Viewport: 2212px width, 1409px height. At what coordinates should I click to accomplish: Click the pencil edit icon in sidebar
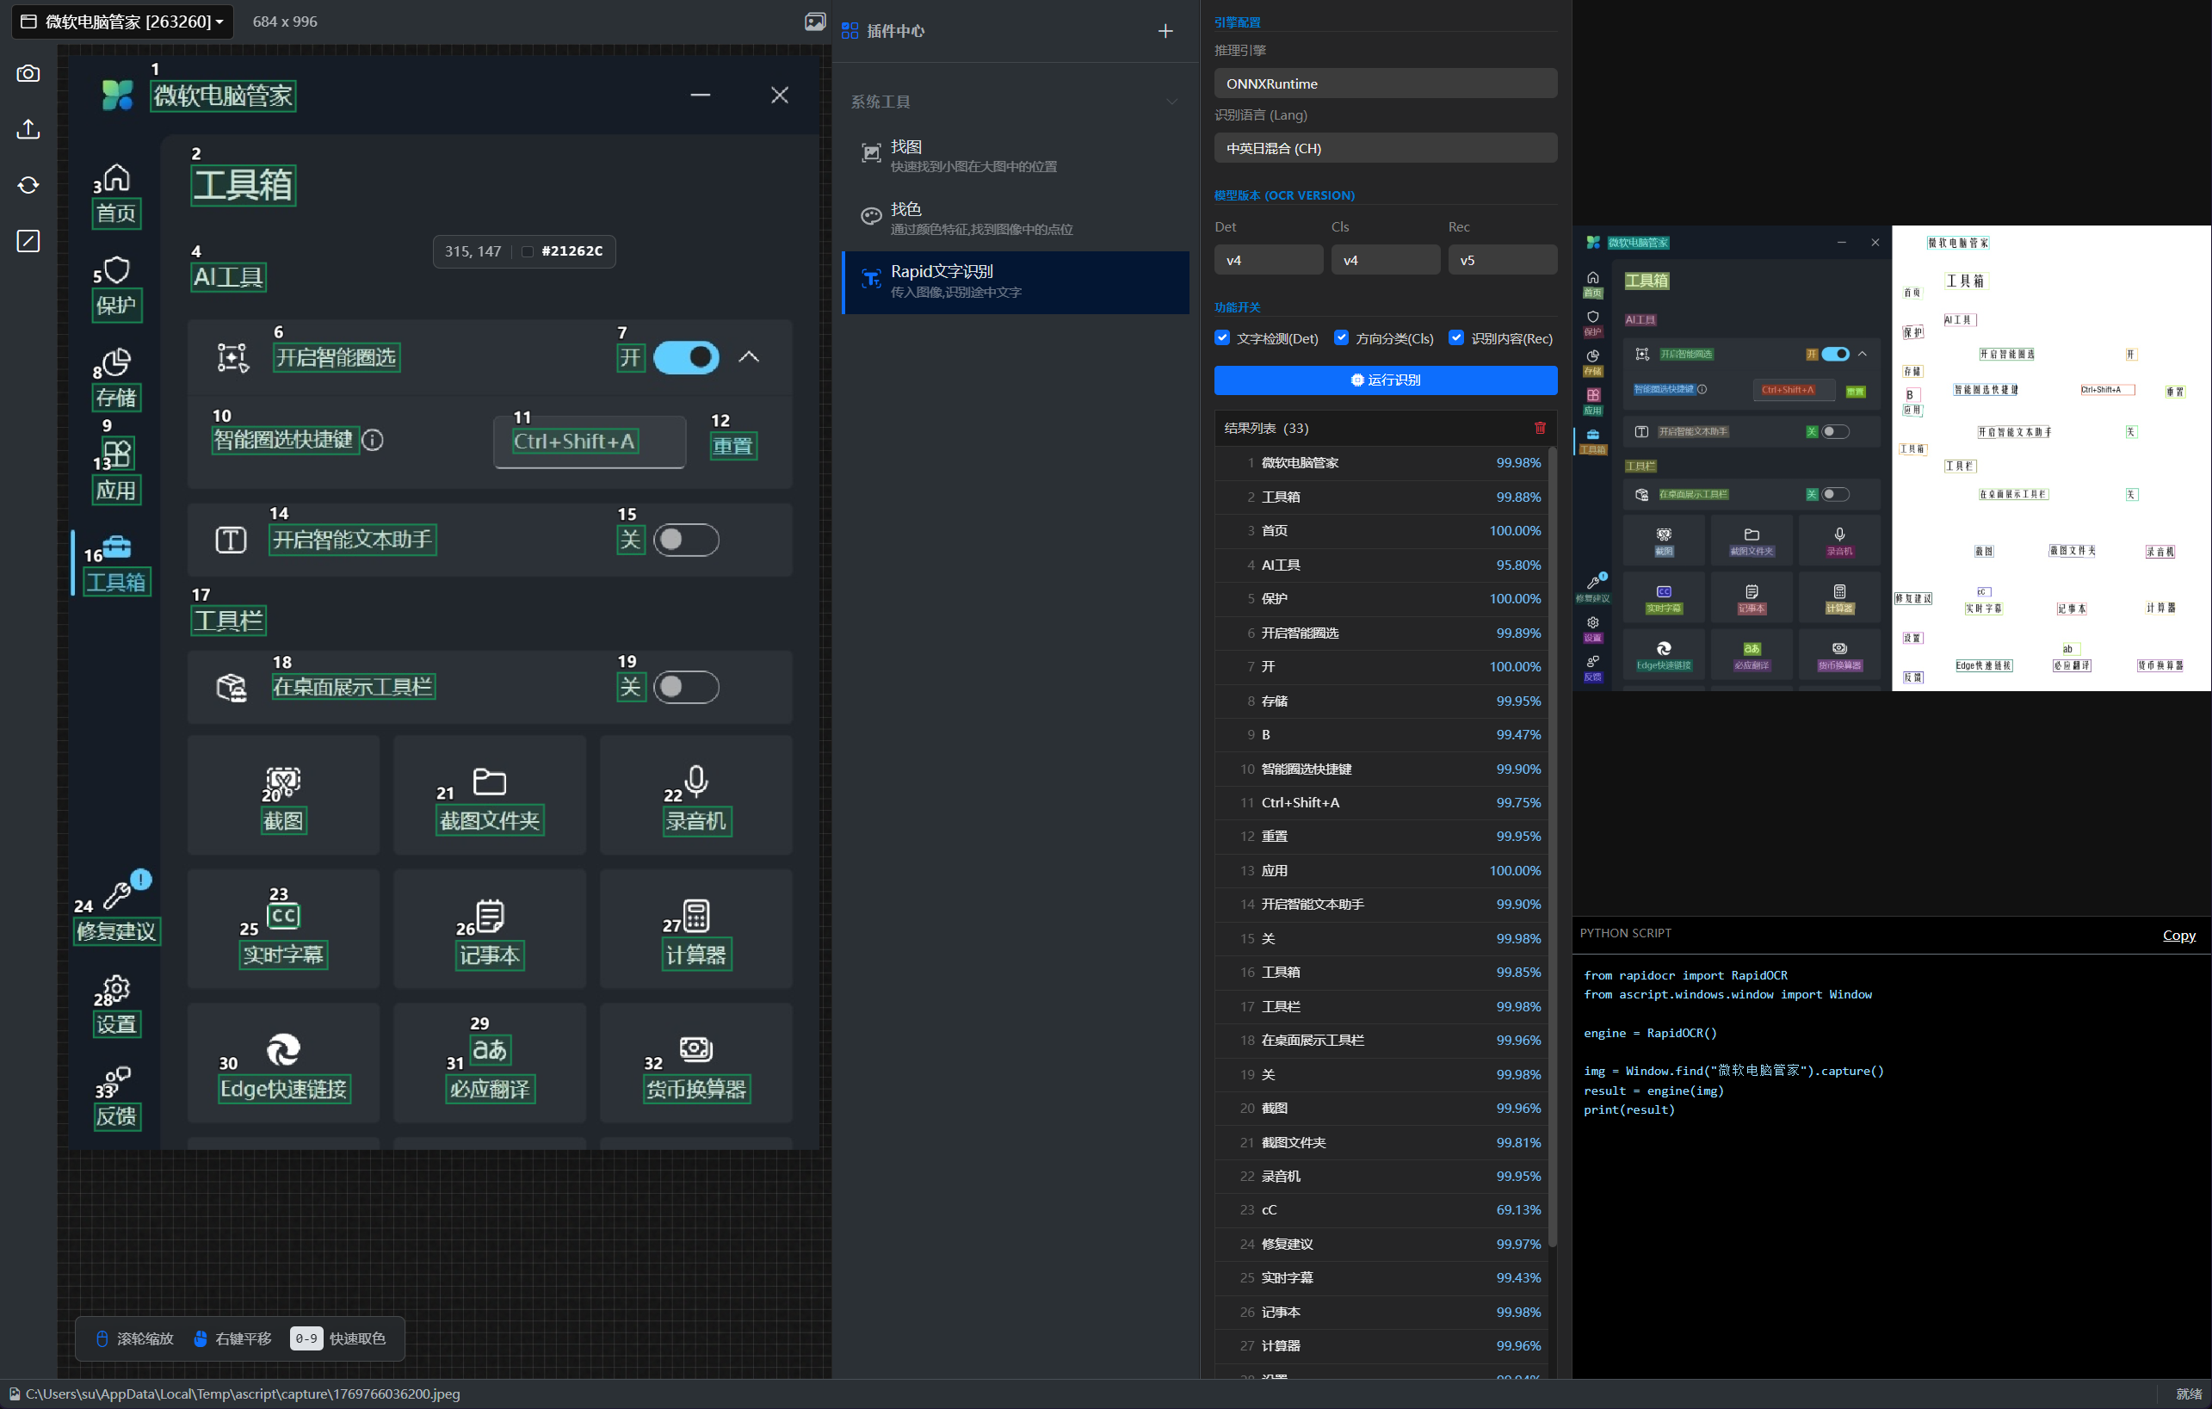point(28,242)
